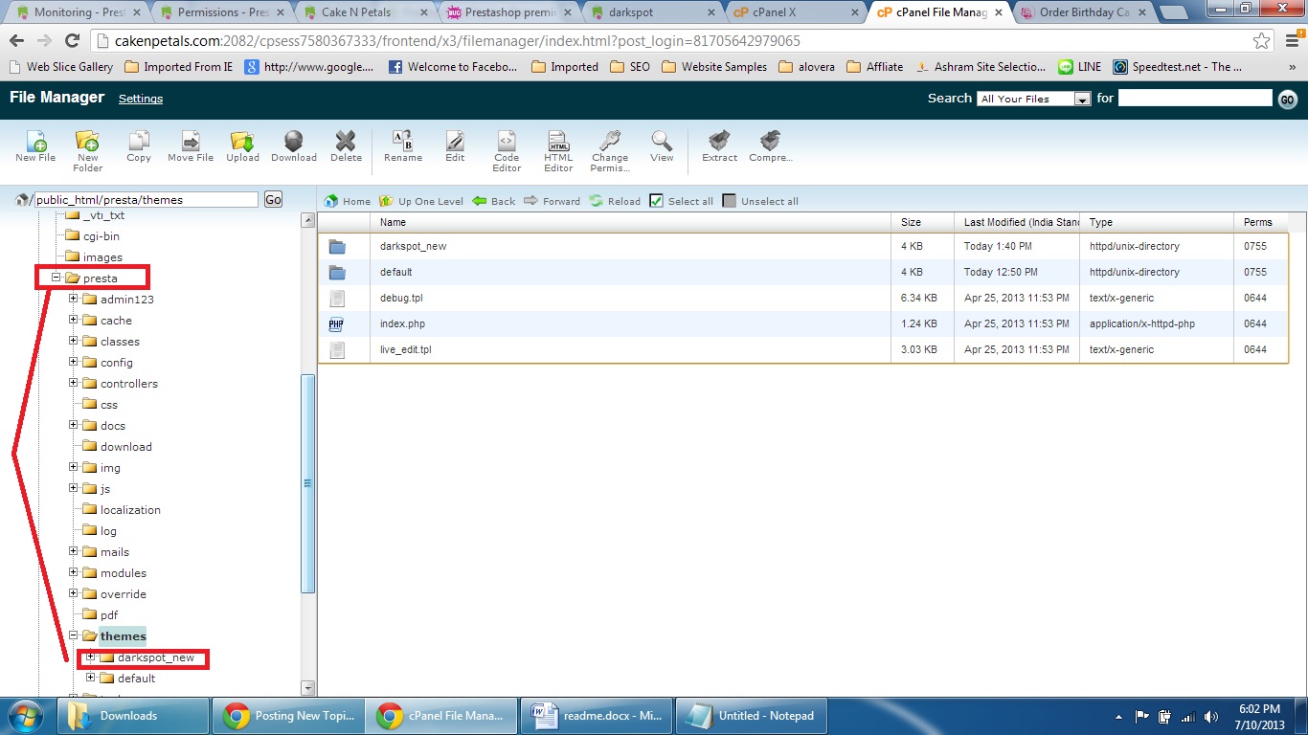The height and width of the screenshot is (735, 1308).
Task: Open the File Manager Settings link
Action: pyautogui.click(x=141, y=99)
